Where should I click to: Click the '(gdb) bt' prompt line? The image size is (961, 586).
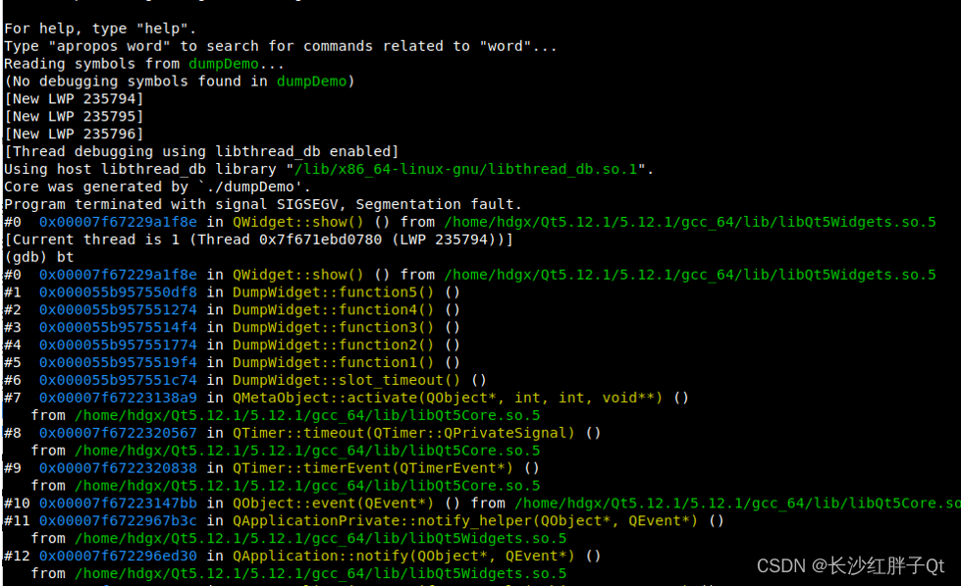pos(38,257)
